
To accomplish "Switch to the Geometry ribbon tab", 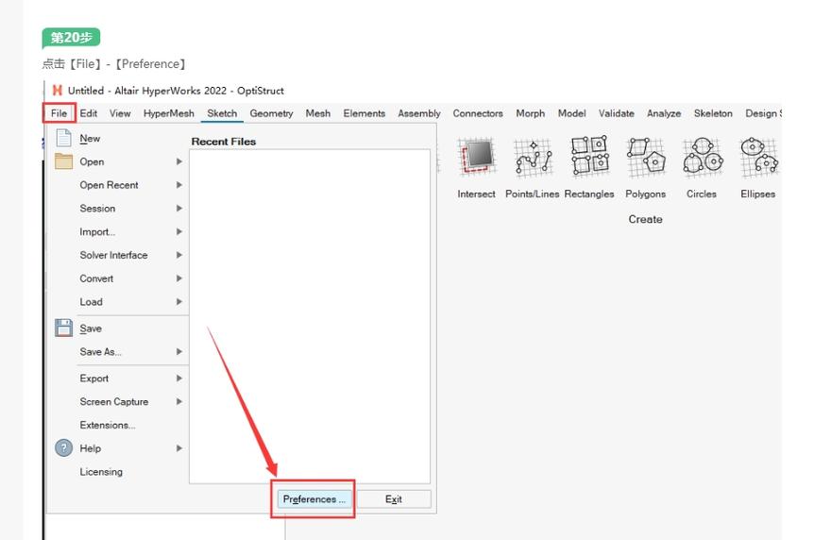I will pyautogui.click(x=271, y=113).
